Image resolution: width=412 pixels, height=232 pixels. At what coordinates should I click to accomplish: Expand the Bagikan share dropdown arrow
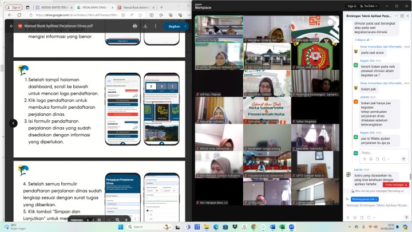(x=185, y=26)
